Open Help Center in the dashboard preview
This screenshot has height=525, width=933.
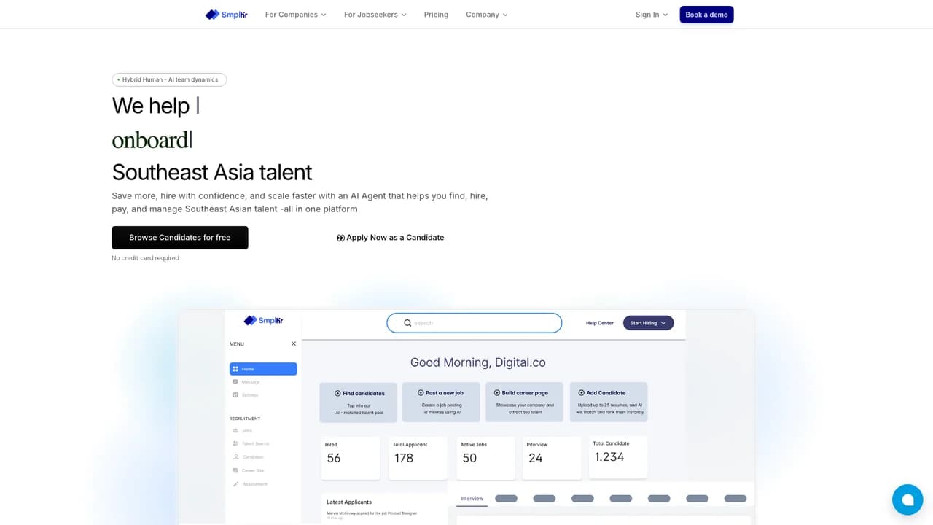[x=600, y=323]
